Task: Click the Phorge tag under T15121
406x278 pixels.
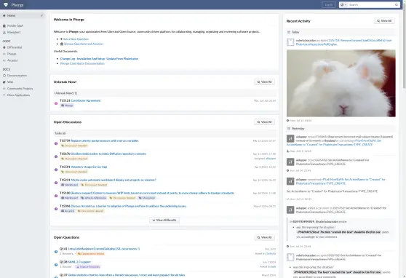Action: (67, 106)
